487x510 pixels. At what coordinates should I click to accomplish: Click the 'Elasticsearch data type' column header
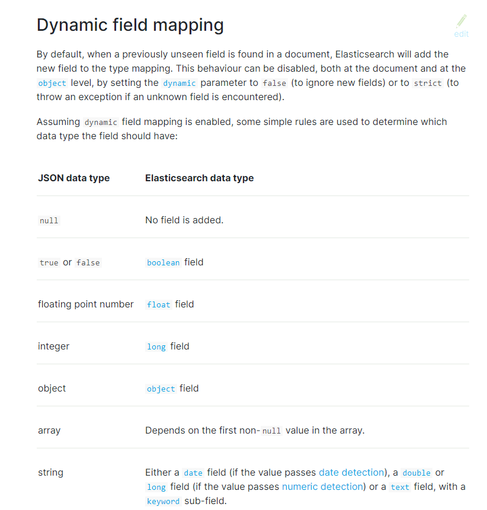200,178
